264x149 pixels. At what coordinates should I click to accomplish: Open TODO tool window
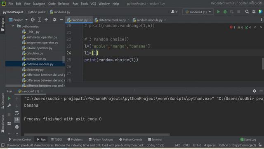[x=57, y=139]
